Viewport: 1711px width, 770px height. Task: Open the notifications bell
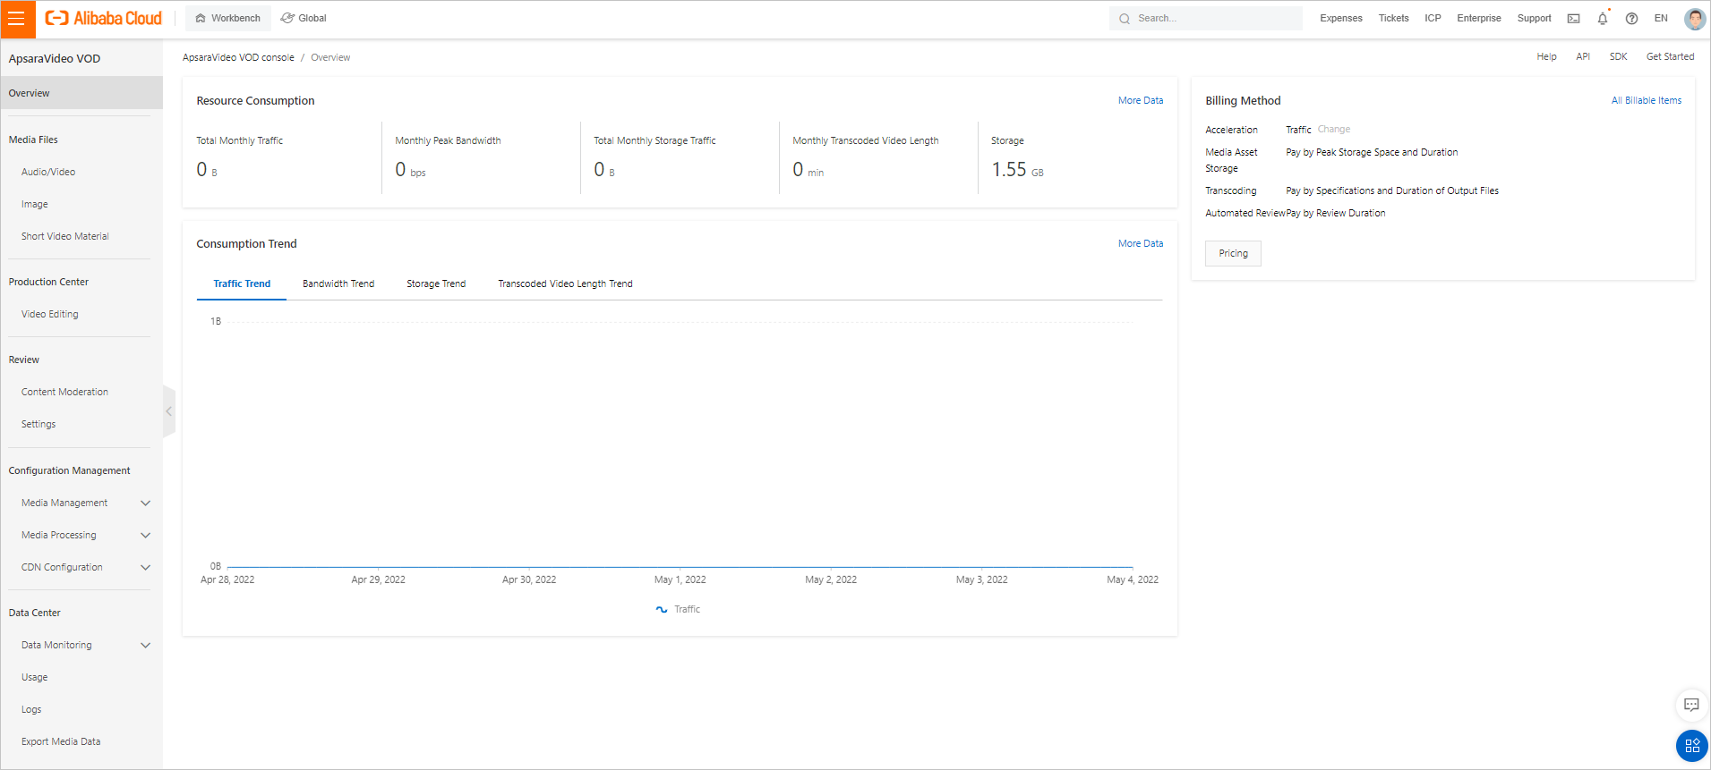pos(1603,18)
